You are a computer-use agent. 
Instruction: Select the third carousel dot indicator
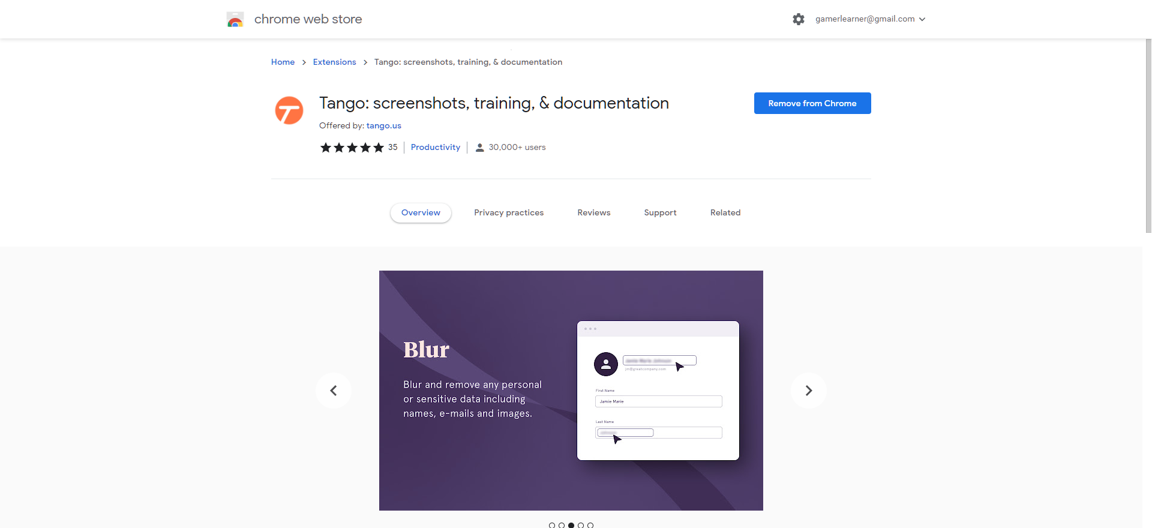pos(571,525)
